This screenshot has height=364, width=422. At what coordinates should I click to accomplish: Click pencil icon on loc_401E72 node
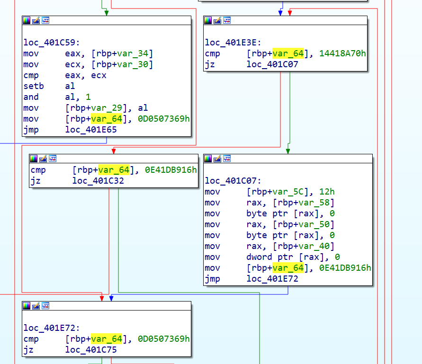point(36,306)
